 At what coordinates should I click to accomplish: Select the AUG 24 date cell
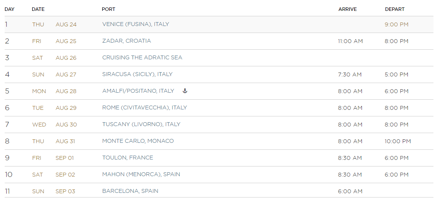66,24
